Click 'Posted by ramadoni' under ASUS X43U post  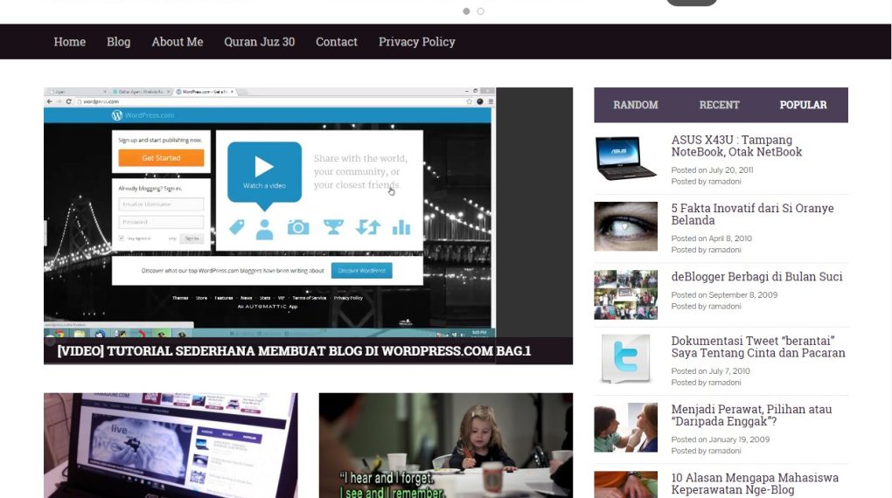706,182
